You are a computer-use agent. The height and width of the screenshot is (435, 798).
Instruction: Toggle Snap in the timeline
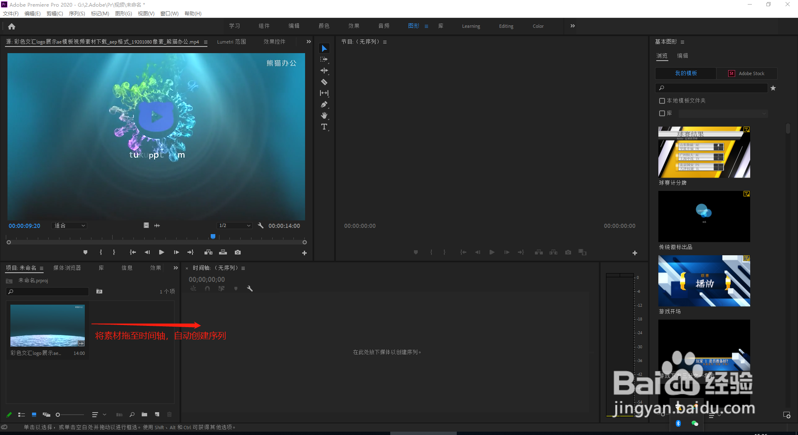pos(207,288)
